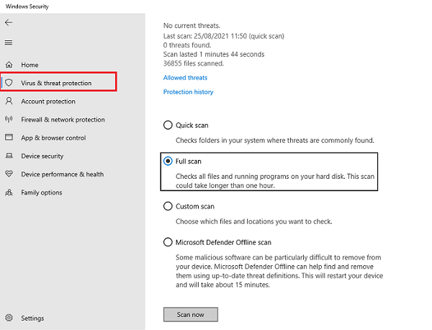This screenshot has height=330, width=432.
Task: Open Settings at sidebar bottom
Action: [32, 318]
